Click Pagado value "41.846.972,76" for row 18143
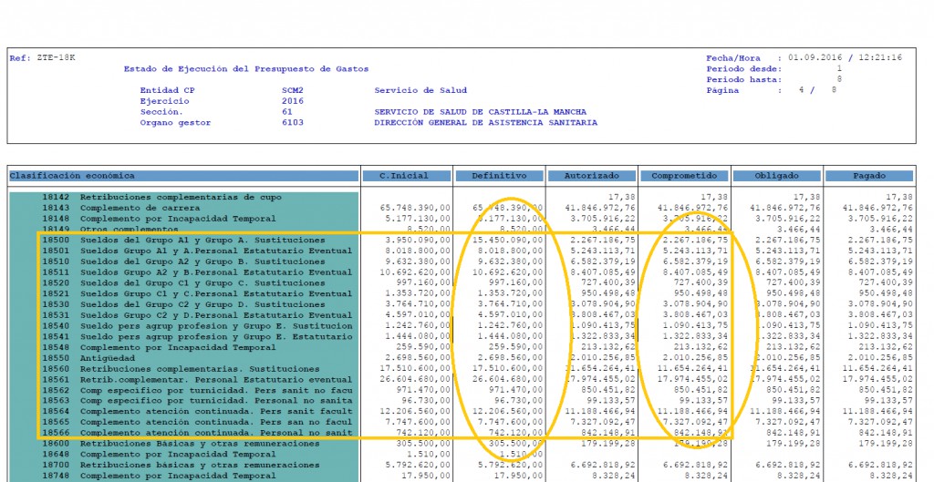This screenshot has width=934, height=482. (877, 208)
